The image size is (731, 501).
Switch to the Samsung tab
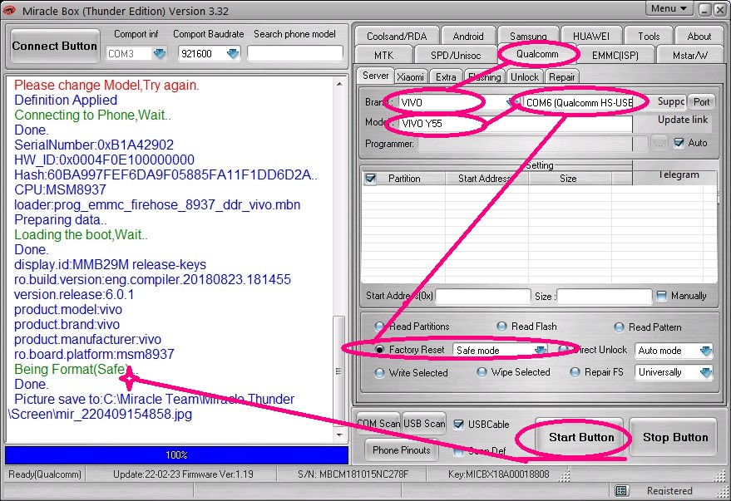pos(528,36)
